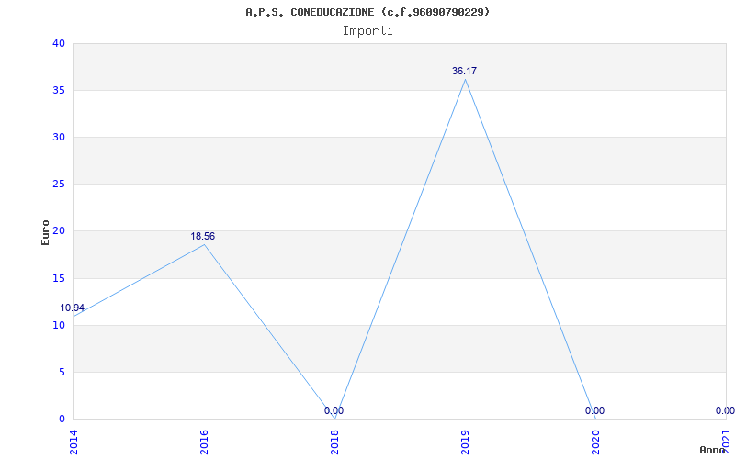Click the chart title A.P.S. CONEDUCAZIONE
Viewport: 735px width, 459px height.
(367, 12)
